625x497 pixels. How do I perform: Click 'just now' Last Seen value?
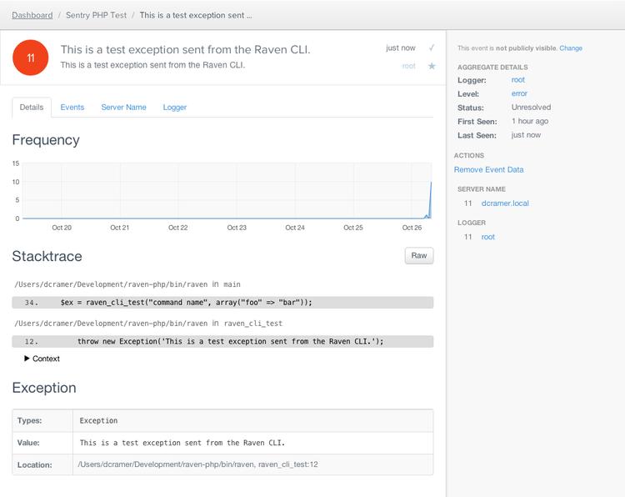[526, 135]
